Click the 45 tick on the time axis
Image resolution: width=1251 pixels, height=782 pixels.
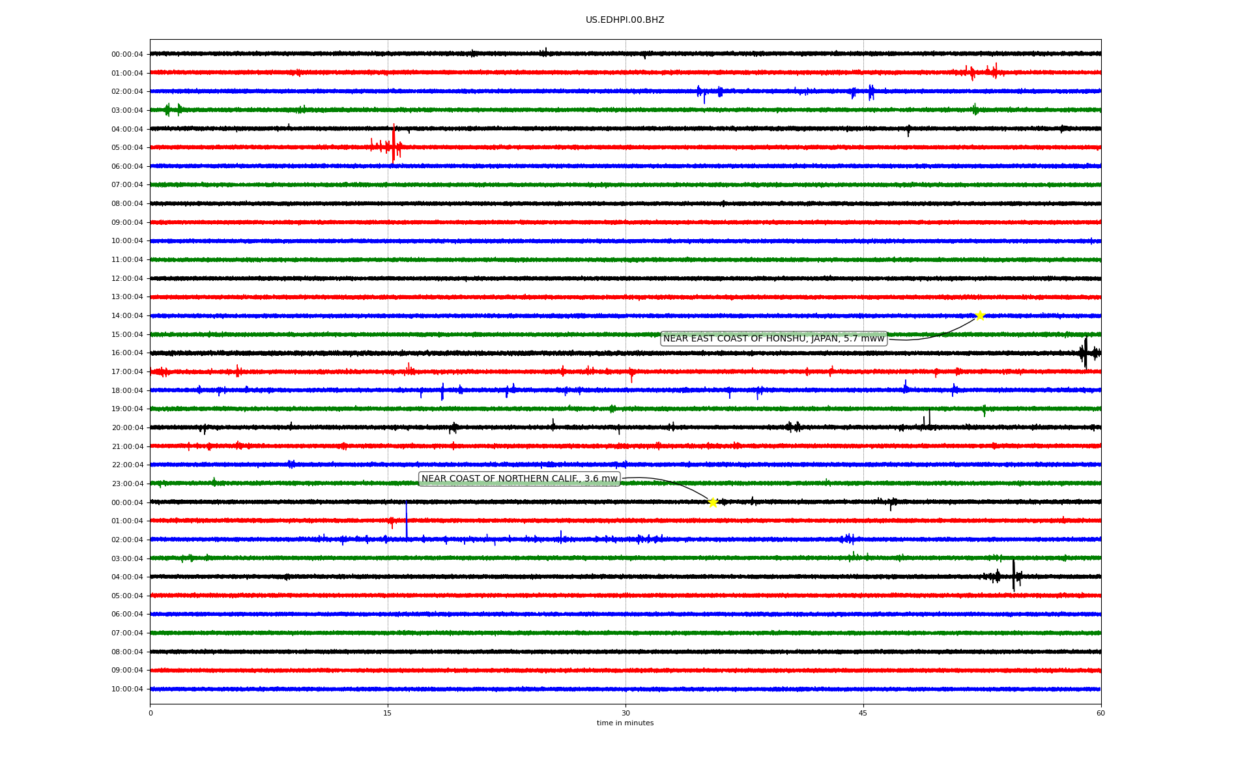coord(863,713)
